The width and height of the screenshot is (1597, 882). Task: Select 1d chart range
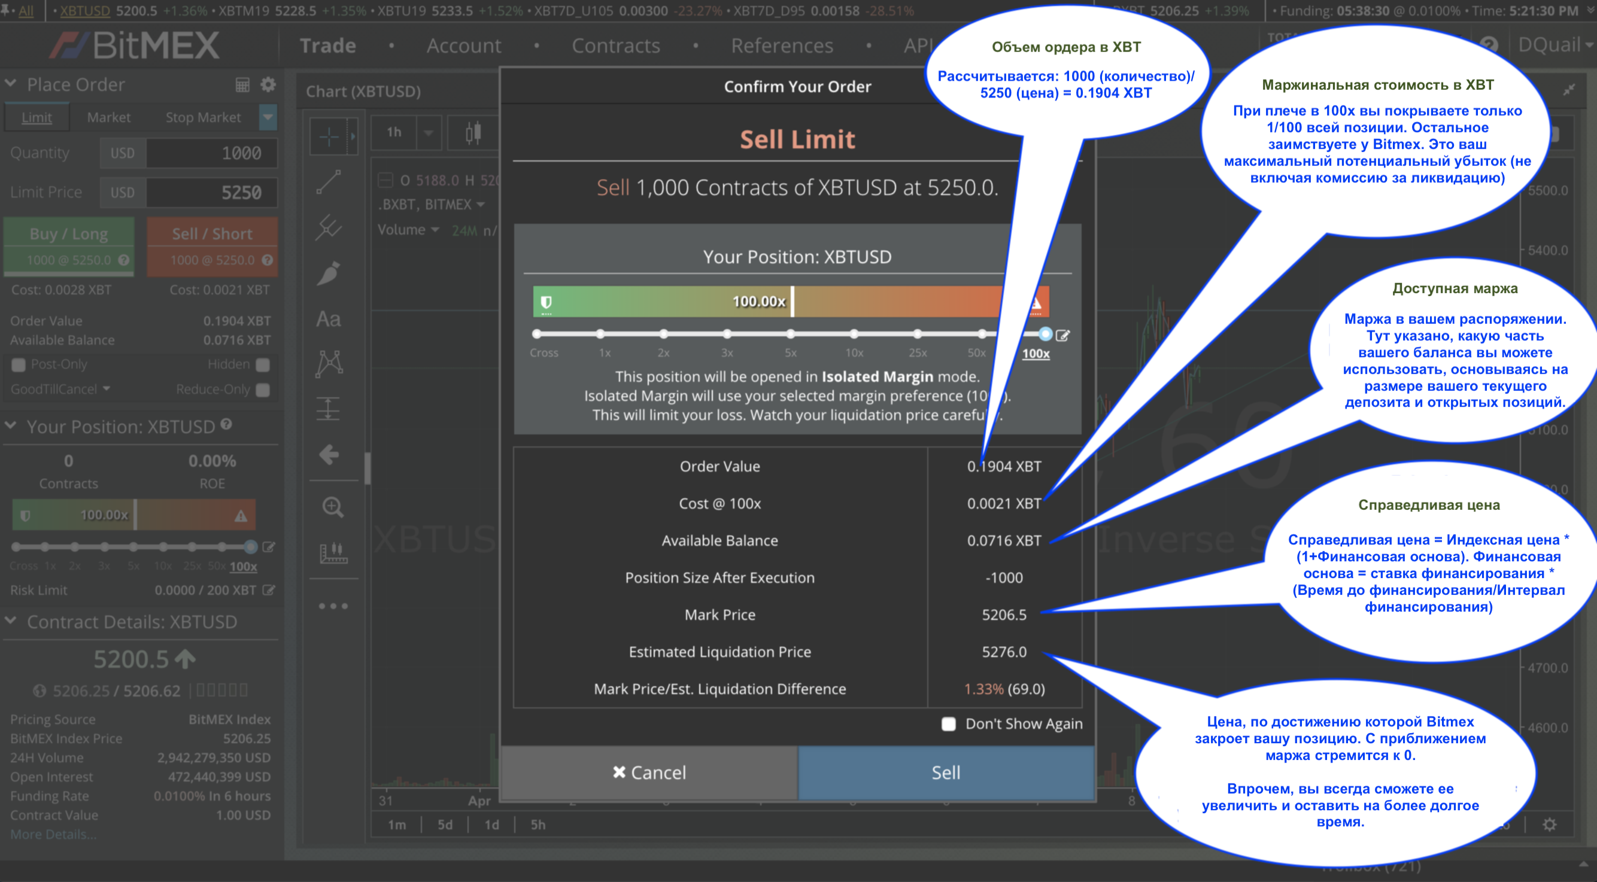click(491, 825)
